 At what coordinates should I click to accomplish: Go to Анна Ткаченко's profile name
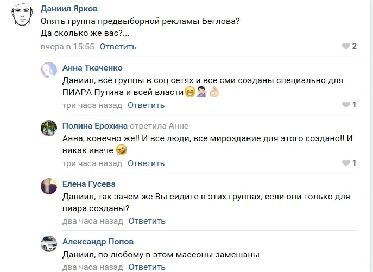tap(92, 68)
